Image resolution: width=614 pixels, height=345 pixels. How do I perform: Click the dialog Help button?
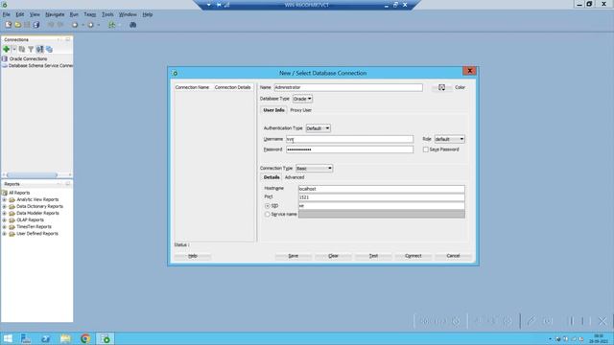coord(193,256)
